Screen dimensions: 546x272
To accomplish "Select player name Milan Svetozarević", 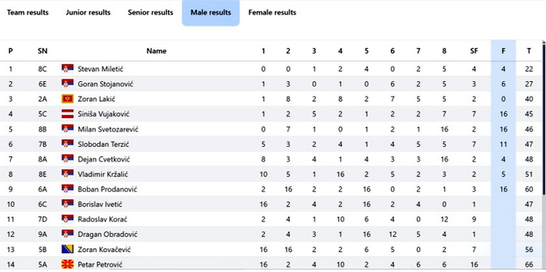I will 109,129.
